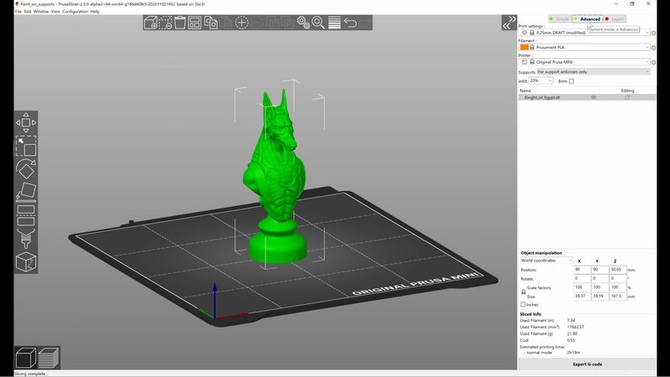This screenshot has height=377, width=670.
Task: Click the Delete all trash icon
Action: [181, 23]
